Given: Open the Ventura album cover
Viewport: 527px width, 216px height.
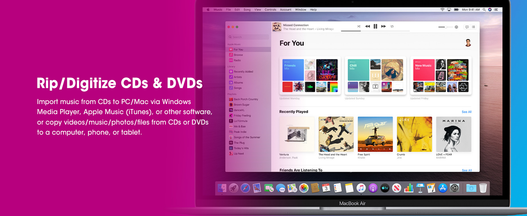Looking at the screenshot, I should click(x=297, y=134).
